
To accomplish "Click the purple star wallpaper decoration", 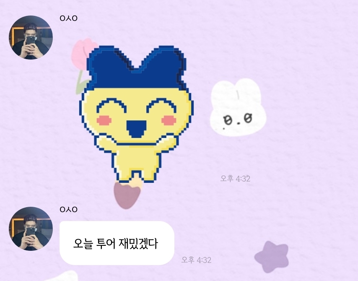I will pyautogui.click(x=272, y=257).
